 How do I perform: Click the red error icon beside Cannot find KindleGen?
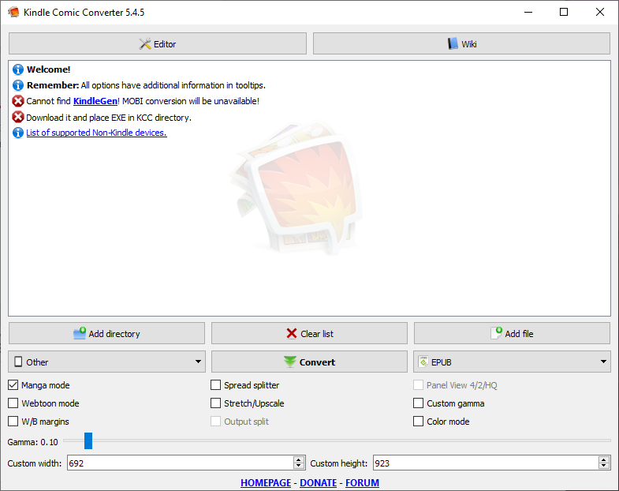[18, 101]
